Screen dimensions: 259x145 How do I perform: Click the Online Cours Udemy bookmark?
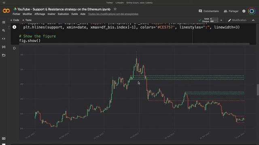[x=139, y=3]
